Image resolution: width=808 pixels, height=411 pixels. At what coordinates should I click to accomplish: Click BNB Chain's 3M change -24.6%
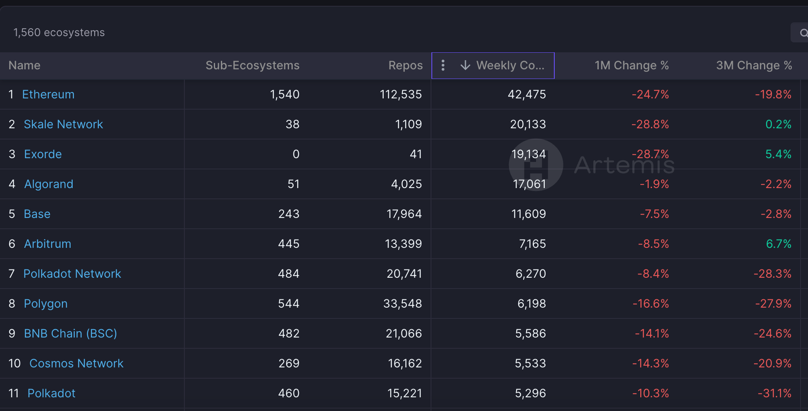pyautogui.click(x=773, y=333)
